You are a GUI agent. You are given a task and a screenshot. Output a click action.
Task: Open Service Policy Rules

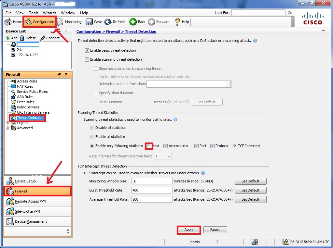[x=32, y=92]
